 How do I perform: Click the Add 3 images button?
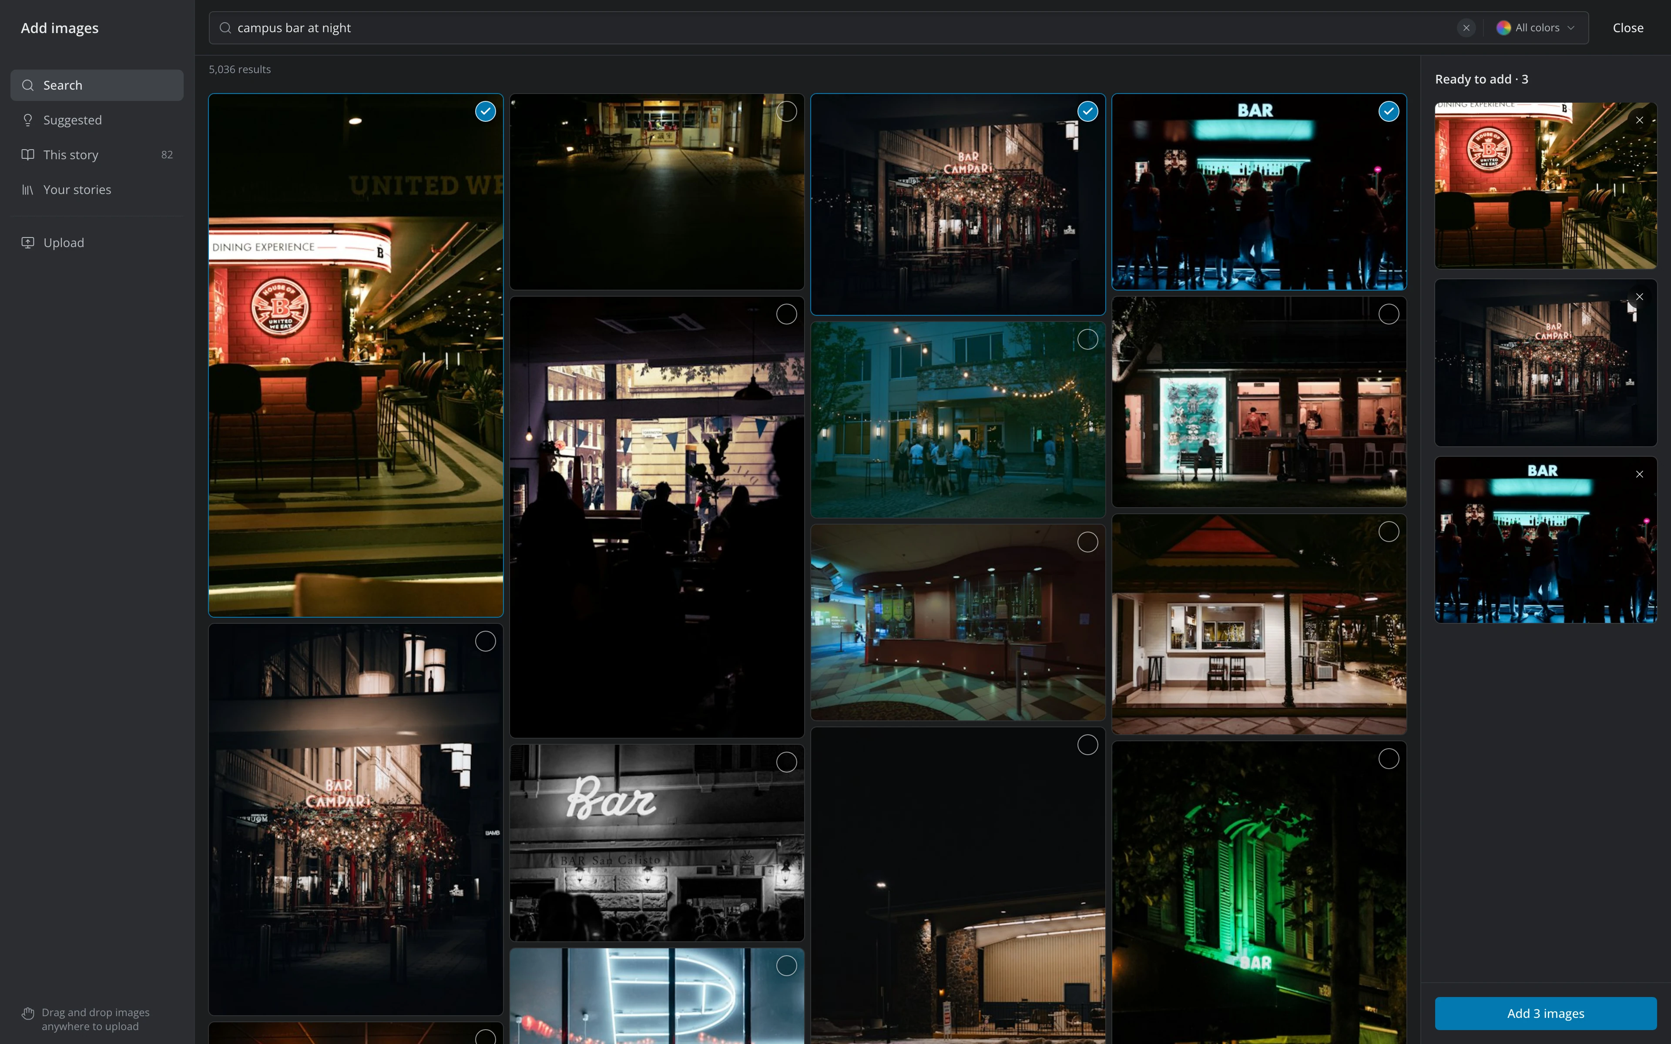[x=1545, y=1013]
